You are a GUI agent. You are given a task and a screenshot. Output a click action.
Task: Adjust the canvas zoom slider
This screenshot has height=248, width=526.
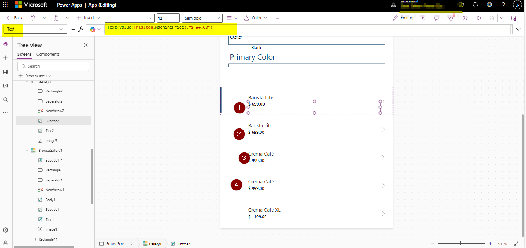(x=461, y=244)
